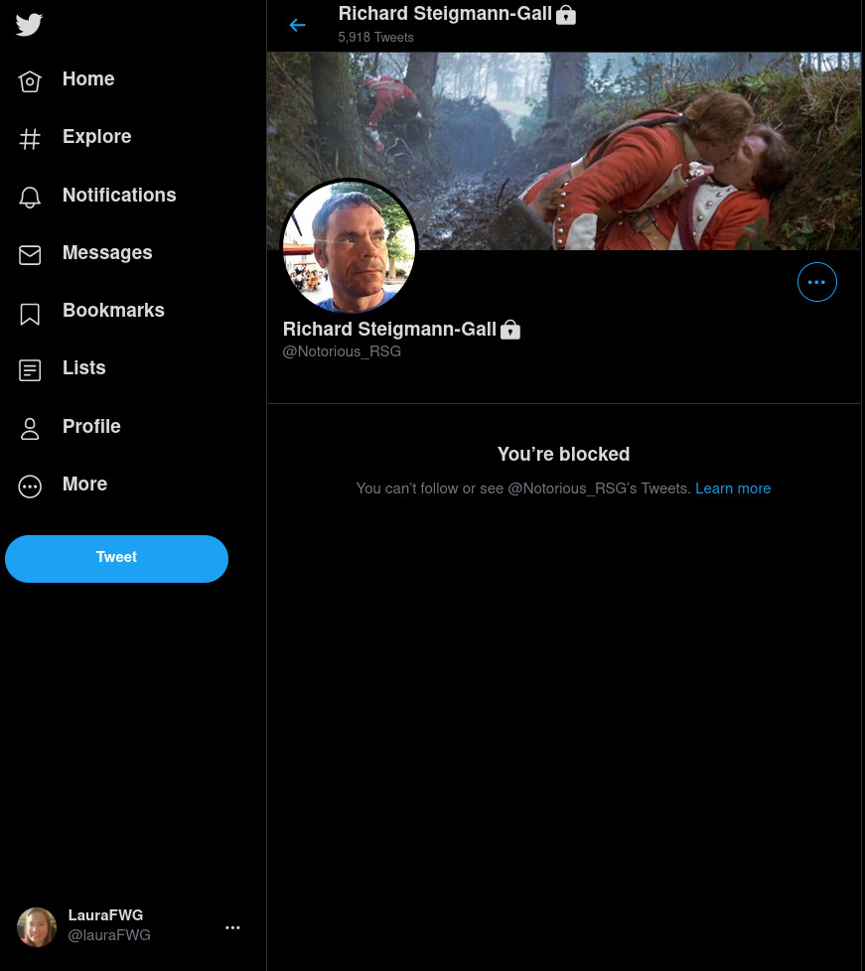Go to Explore label in sidebar

tap(96, 136)
